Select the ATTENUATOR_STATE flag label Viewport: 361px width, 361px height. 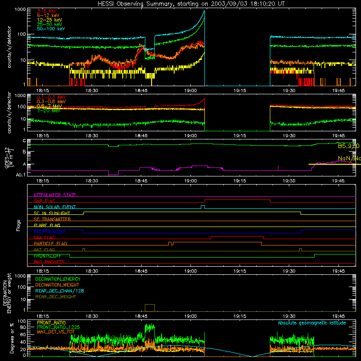coord(55,195)
